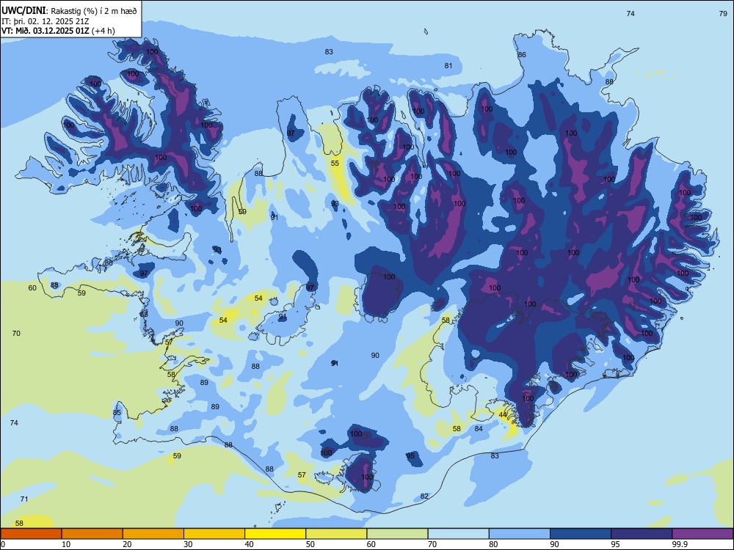
Task: Click the legend tick label 10
Action: tap(66, 544)
